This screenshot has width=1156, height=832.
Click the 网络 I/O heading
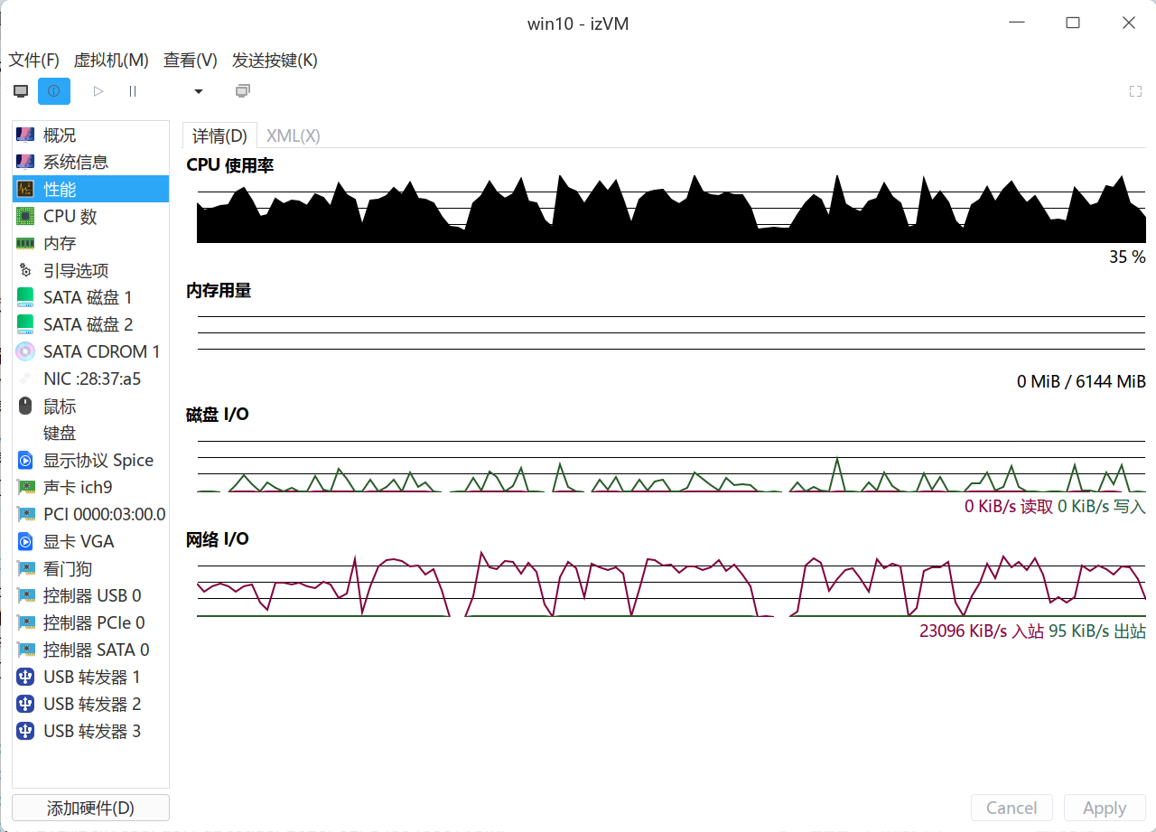(218, 539)
